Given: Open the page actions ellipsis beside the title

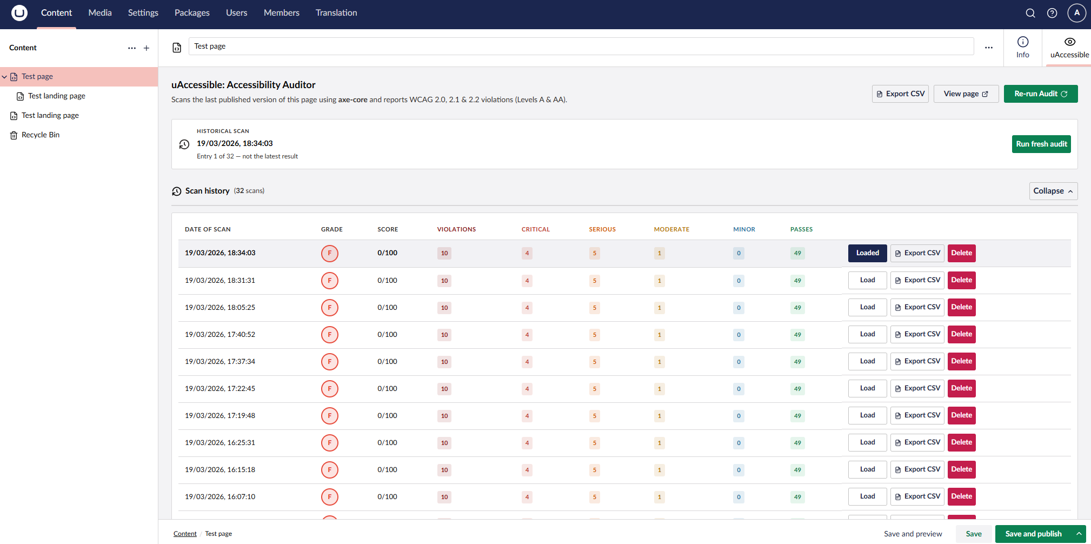Looking at the screenshot, I should (988, 48).
